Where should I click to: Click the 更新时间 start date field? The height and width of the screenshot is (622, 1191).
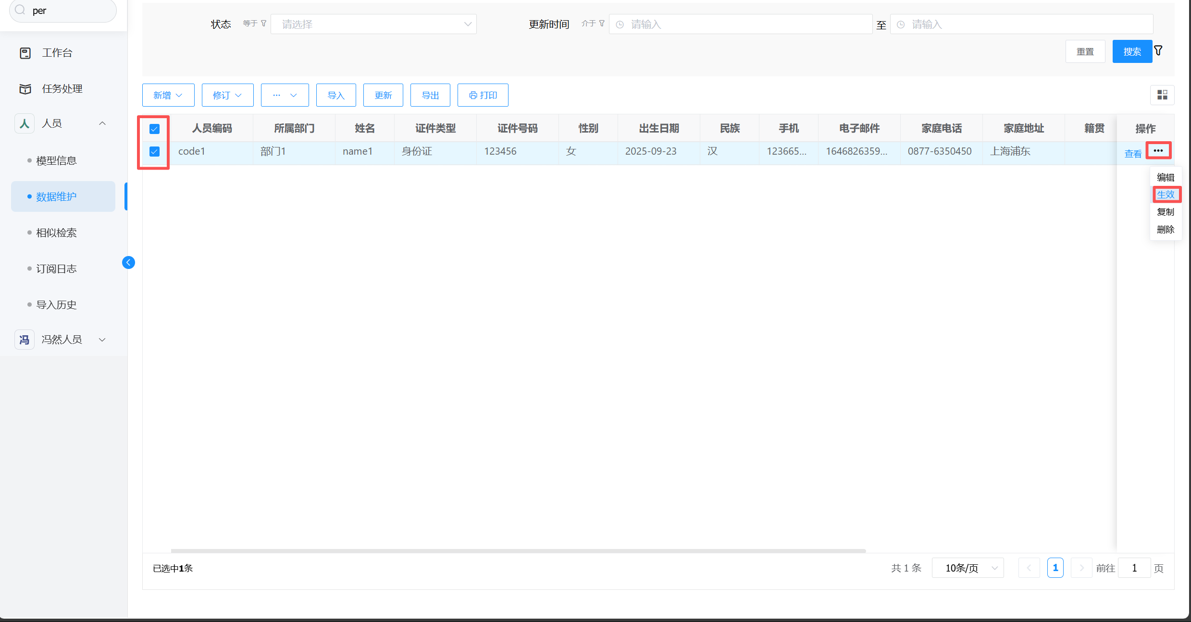point(740,24)
